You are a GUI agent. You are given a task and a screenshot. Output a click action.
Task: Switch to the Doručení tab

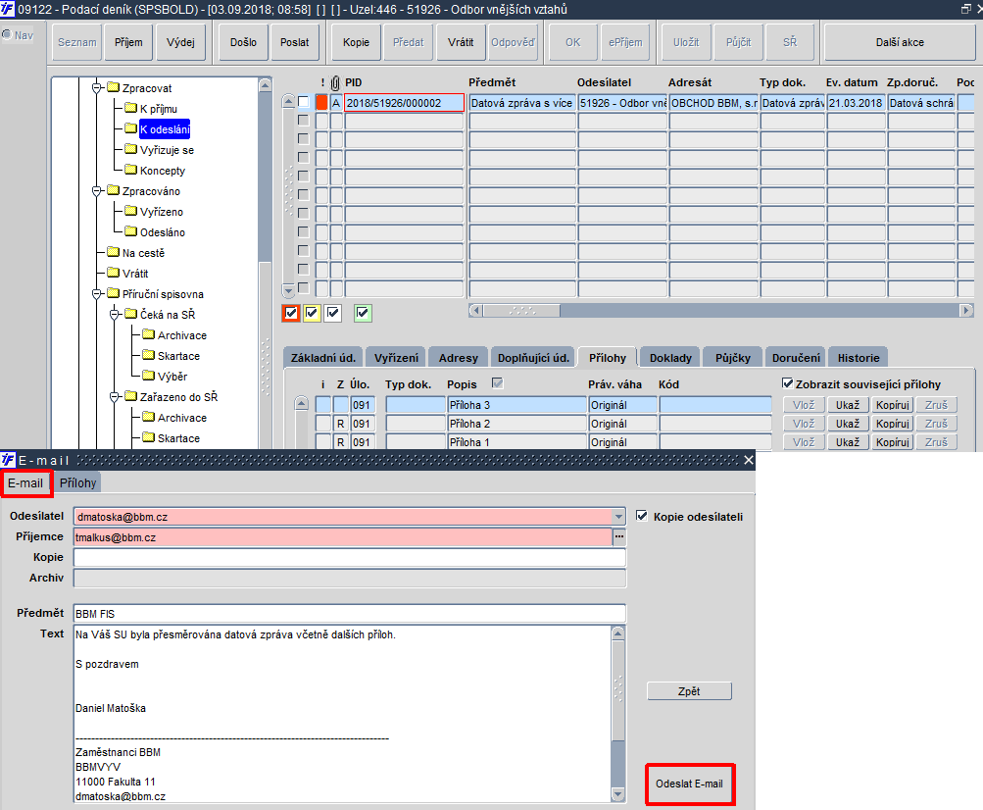tap(796, 358)
